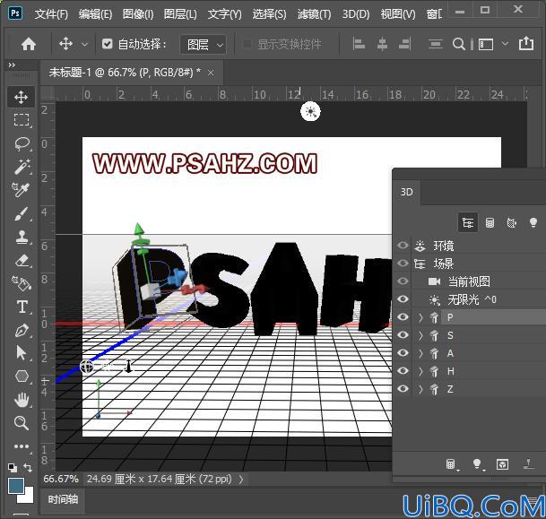Image resolution: width=546 pixels, height=519 pixels.
Task: Click the align right edges icon
Action: [x=404, y=44]
